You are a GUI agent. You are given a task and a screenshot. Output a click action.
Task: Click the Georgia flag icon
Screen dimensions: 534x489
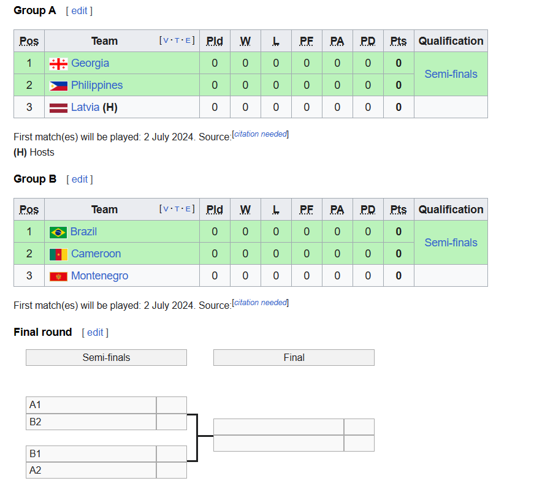(x=58, y=64)
